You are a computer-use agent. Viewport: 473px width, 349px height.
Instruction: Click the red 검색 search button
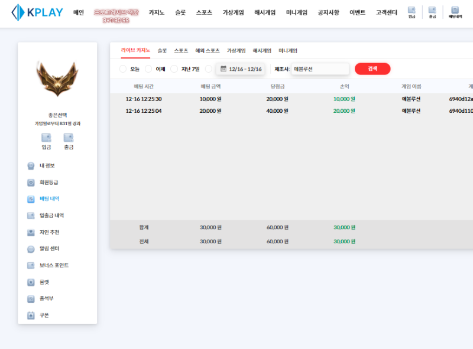click(x=372, y=69)
